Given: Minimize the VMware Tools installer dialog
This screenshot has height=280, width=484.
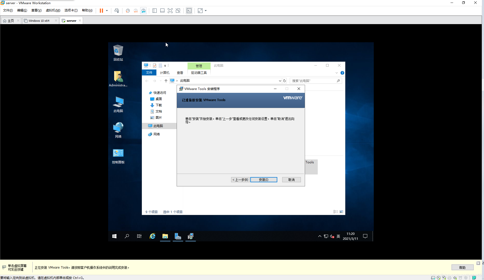Looking at the screenshot, I should 275,89.
